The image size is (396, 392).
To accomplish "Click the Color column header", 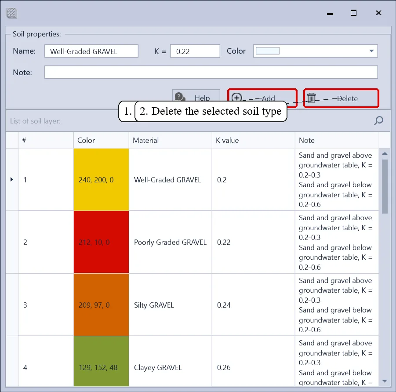I will coord(101,140).
